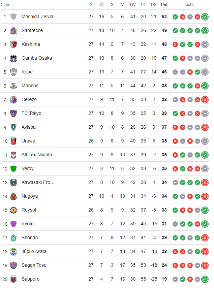Viewport: 214px width, 288px height.
Task: Select the Kawasaki Frontale team name
Action: click(38, 182)
